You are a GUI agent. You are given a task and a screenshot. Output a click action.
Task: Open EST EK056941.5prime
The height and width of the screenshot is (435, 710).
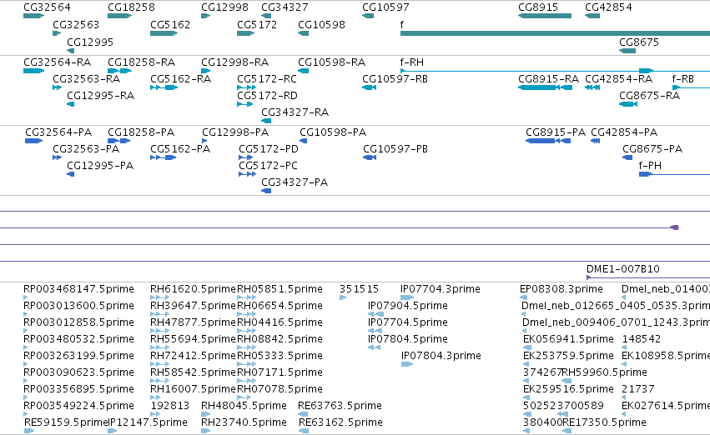coord(568,339)
